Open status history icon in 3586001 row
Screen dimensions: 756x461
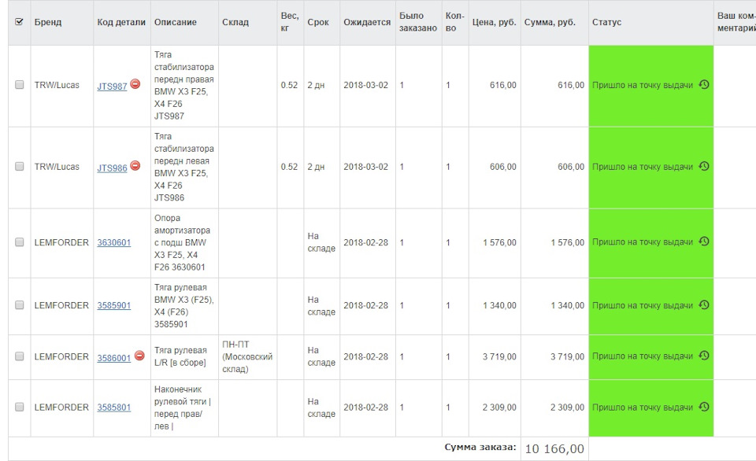[704, 356]
